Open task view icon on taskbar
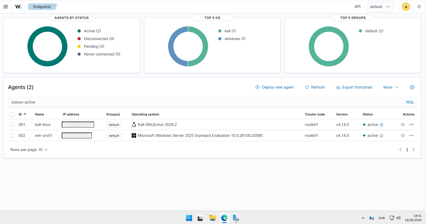This screenshot has height=224, width=426. click(x=201, y=218)
